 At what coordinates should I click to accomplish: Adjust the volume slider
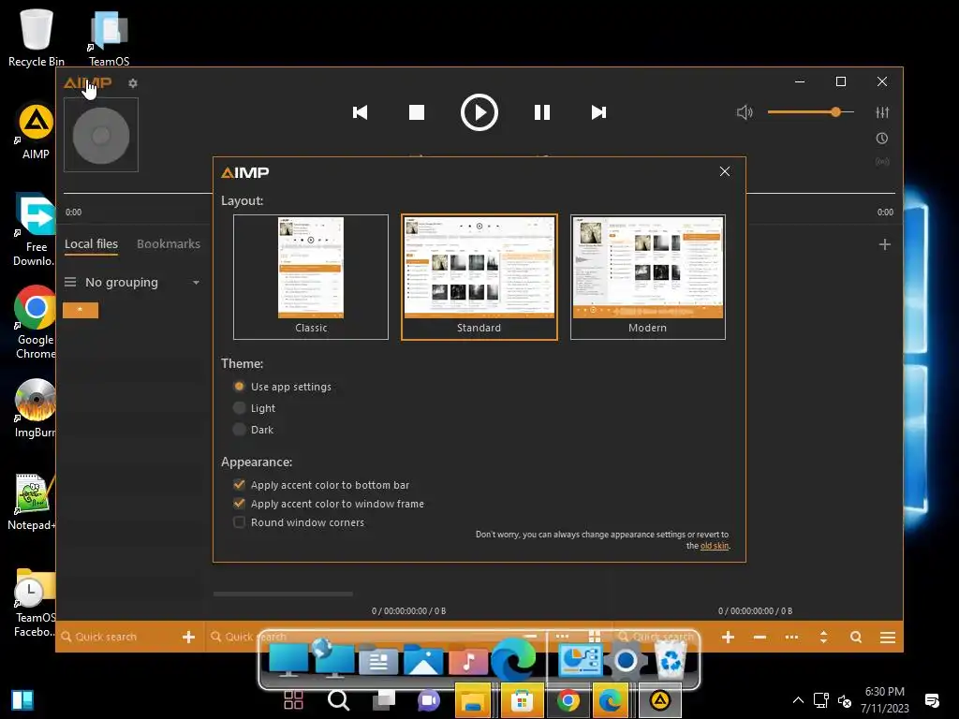click(x=811, y=112)
